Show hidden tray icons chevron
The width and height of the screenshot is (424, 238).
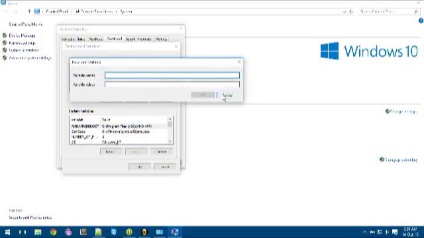[364, 232]
